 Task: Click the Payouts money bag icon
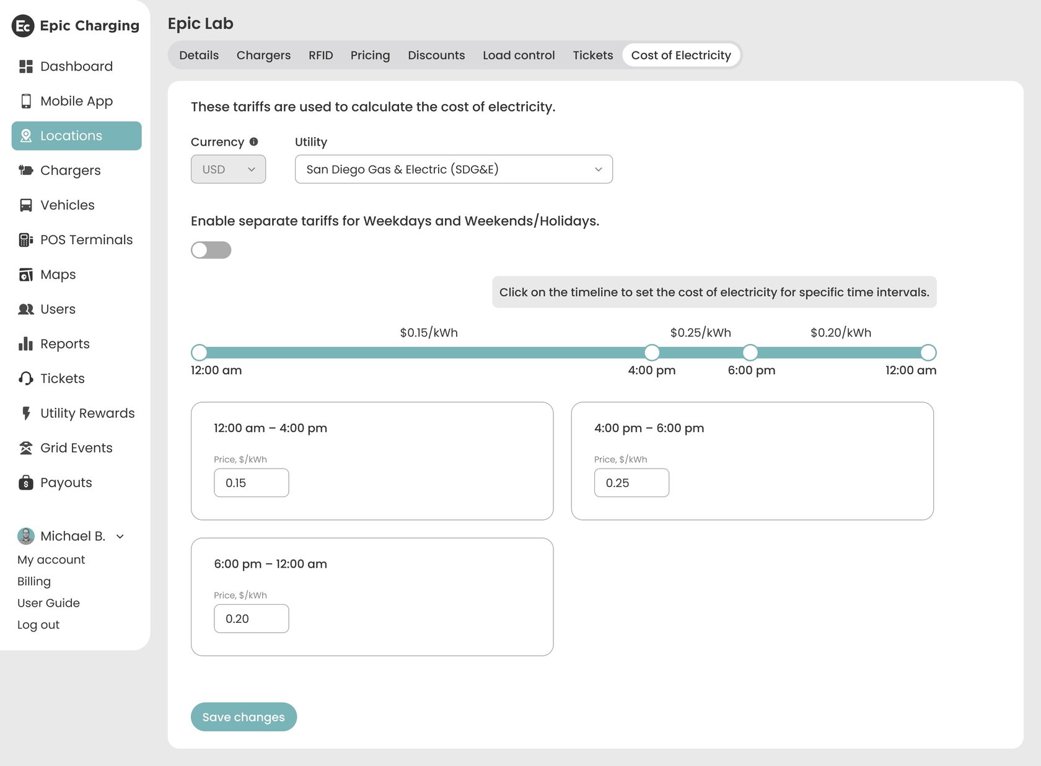25,483
